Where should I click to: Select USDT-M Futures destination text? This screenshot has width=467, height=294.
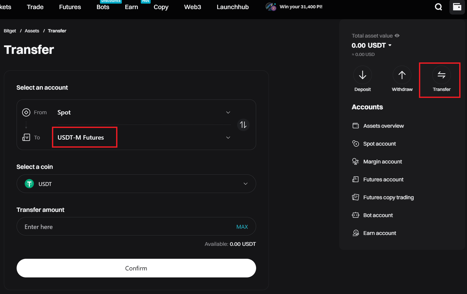click(x=81, y=138)
